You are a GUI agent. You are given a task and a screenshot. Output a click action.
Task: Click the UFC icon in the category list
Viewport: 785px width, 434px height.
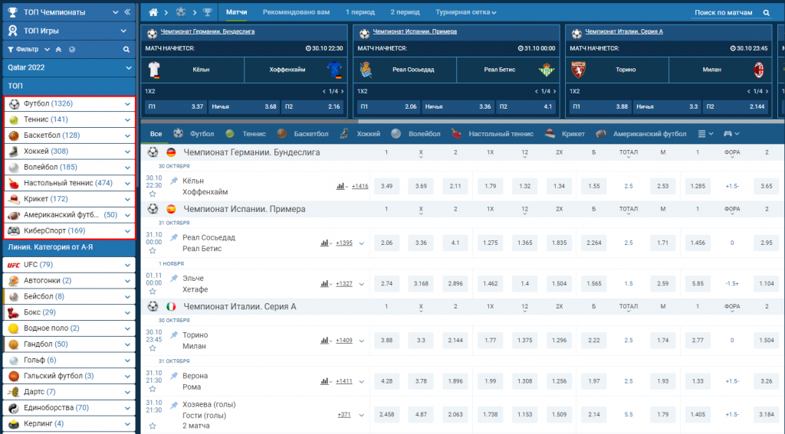coord(13,265)
